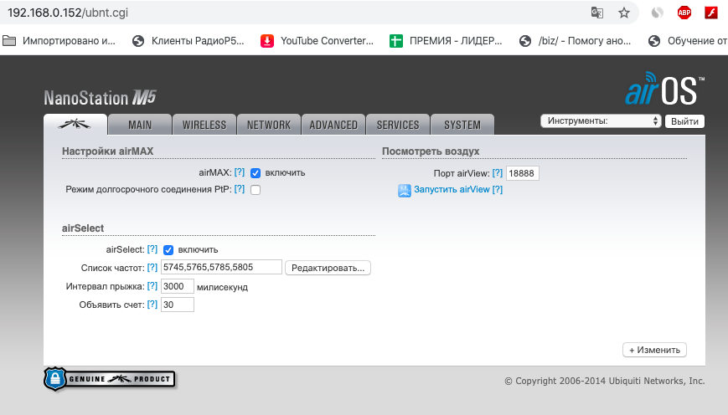The image size is (728, 415).
Task: Open help for Список частот
Action: pos(152,268)
